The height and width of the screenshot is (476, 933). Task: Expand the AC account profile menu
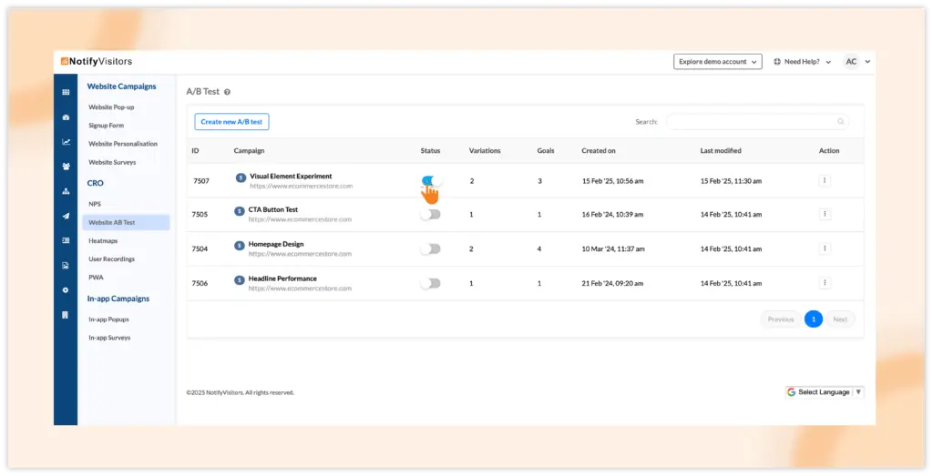(x=856, y=62)
